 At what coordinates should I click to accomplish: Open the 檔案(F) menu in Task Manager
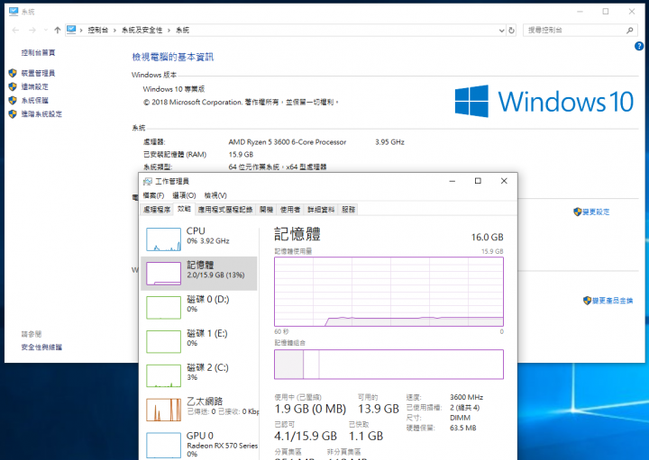tap(153, 195)
